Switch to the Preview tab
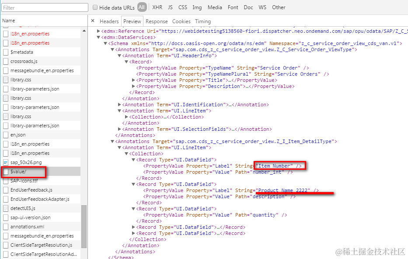Screen dimensions: 408x259 132,21
